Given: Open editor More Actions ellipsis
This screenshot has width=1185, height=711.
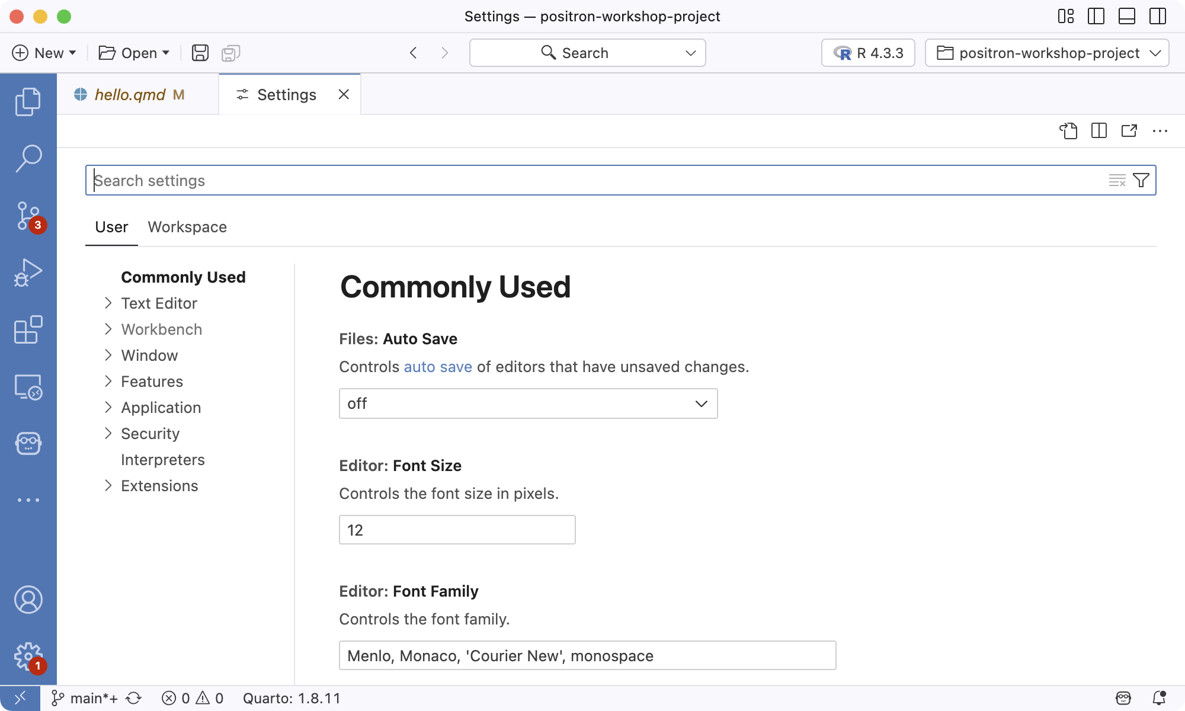Looking at the screenshot, I should coord(1160,130).
